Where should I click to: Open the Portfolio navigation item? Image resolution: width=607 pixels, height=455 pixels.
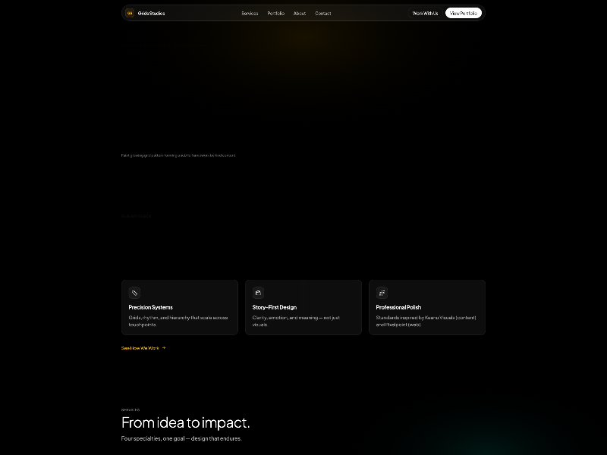tap(275, 13)
